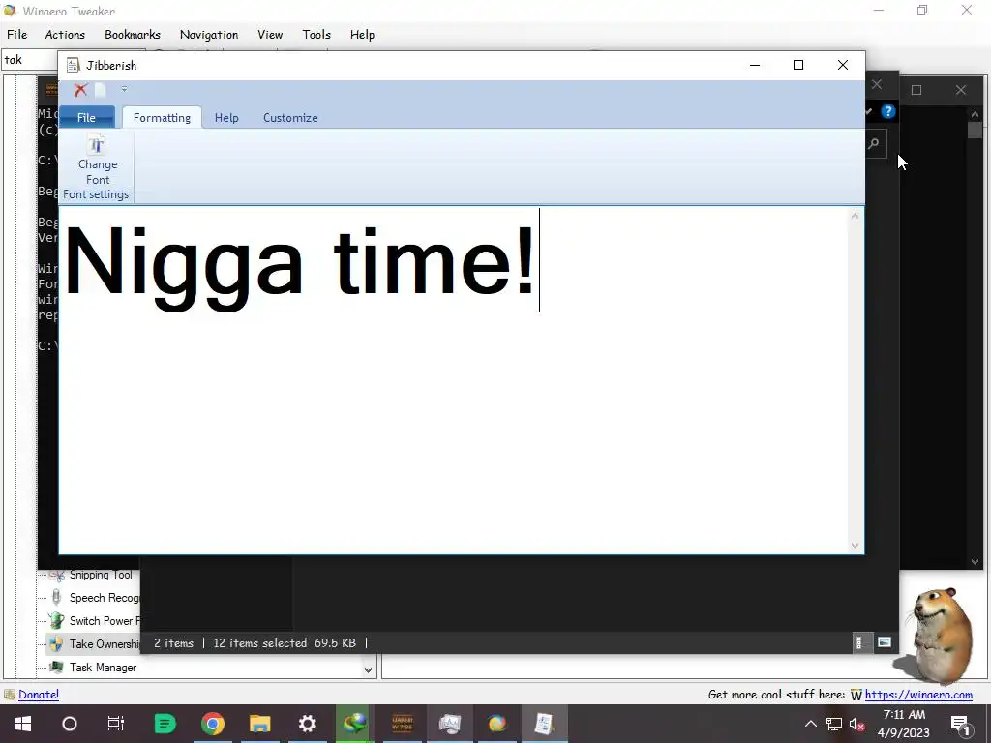
Task: Click '12 items selected 69.5 KB' status text
Action: tap(285, 643)
